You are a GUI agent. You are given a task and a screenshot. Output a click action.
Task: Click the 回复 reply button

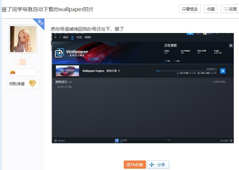[230, 9]
